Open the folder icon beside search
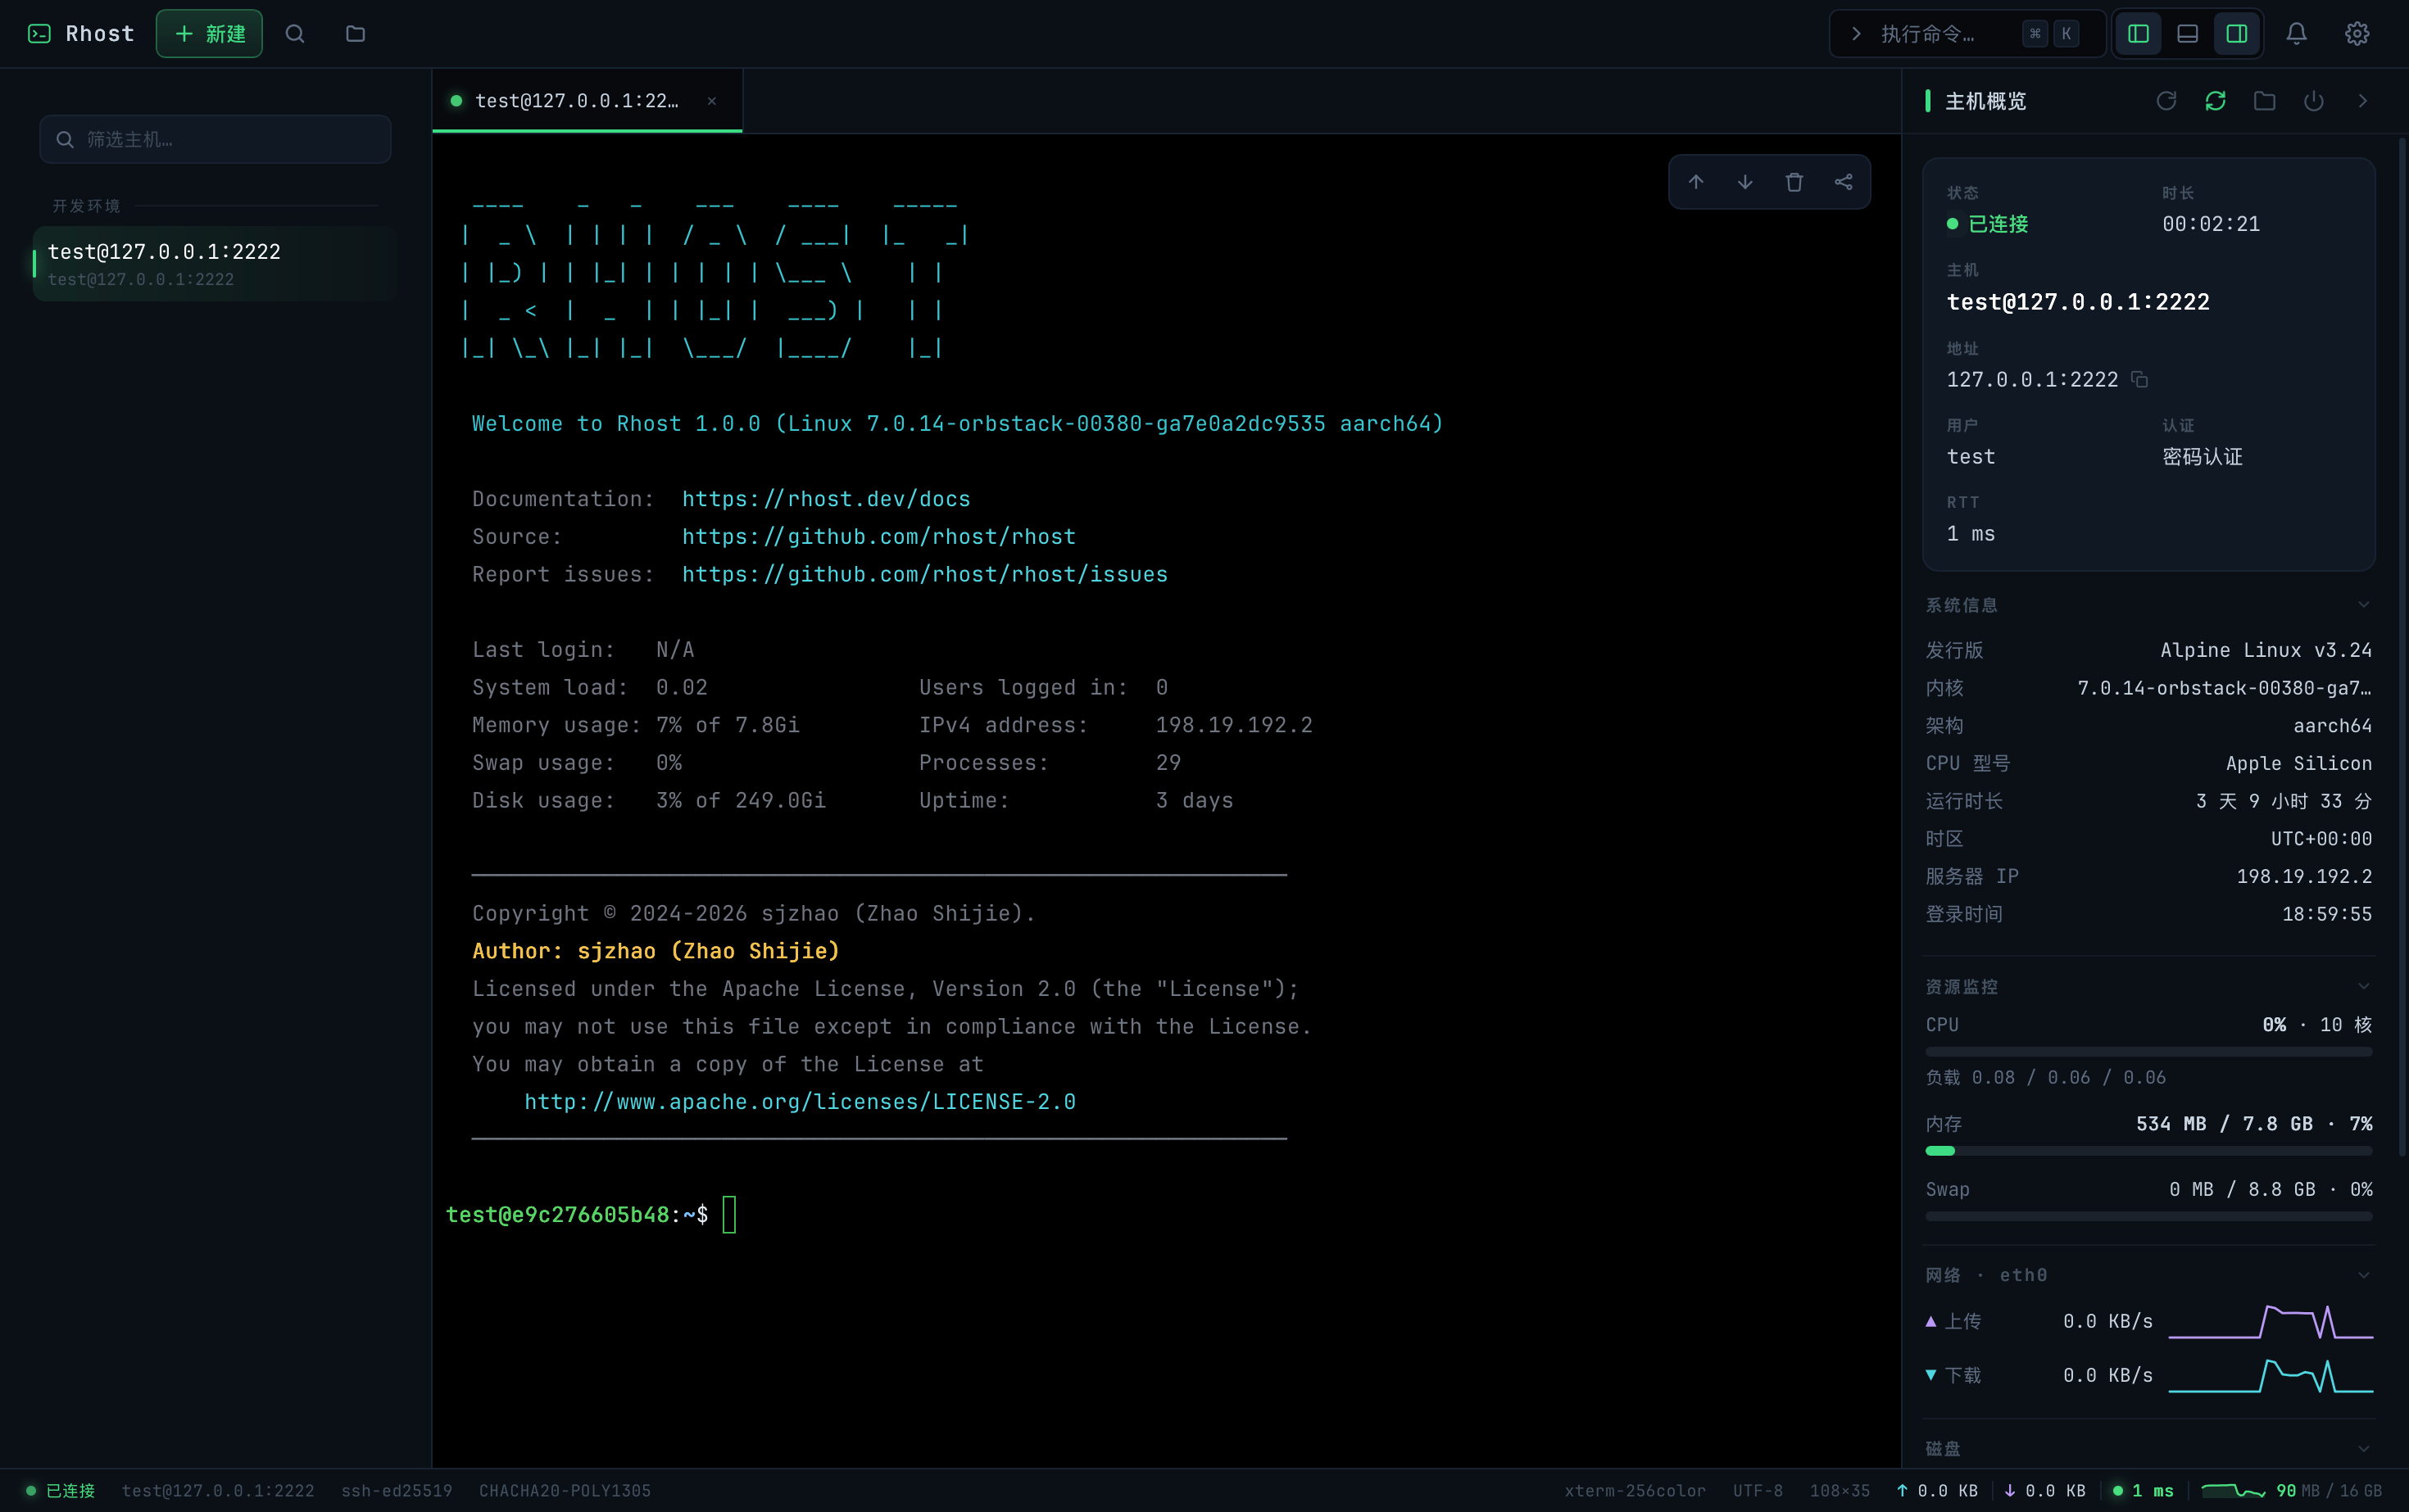The image size is (2409, 1512). point(355,34)
